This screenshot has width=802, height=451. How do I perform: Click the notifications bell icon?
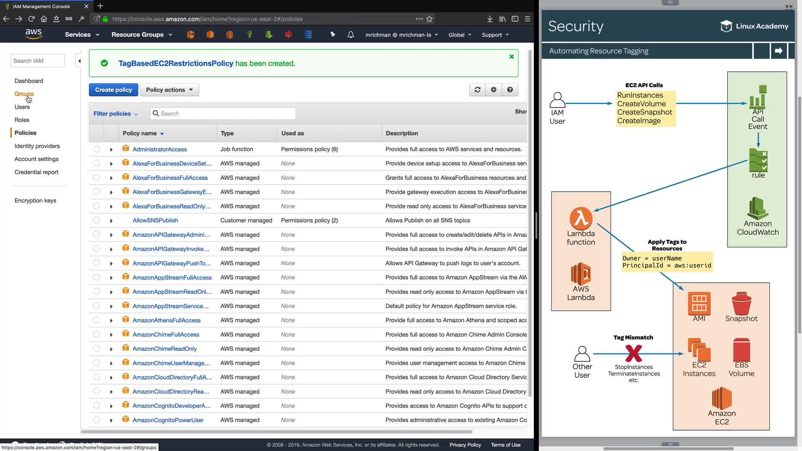351,35
